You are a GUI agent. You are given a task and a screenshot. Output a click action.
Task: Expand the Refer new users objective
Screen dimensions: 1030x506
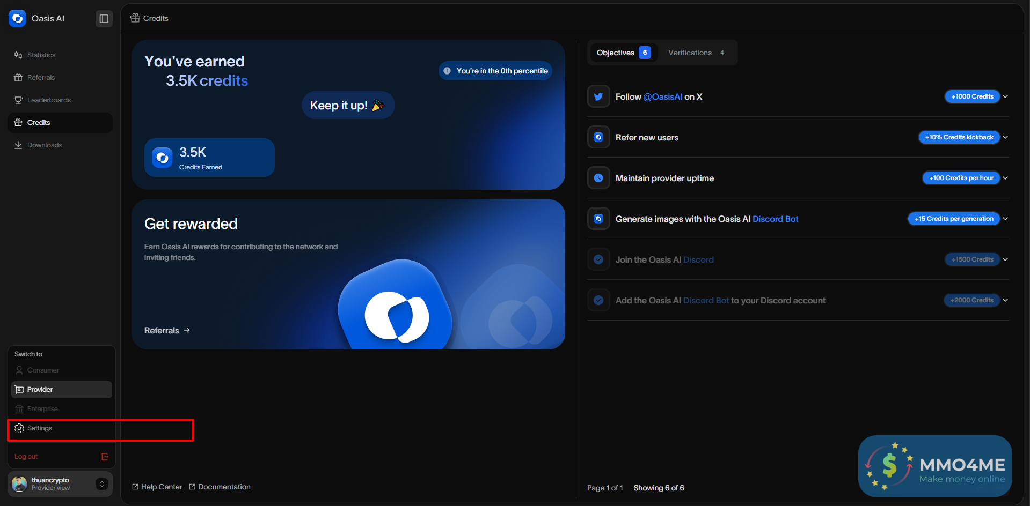pyautogui.click(x=1005, y=137)
